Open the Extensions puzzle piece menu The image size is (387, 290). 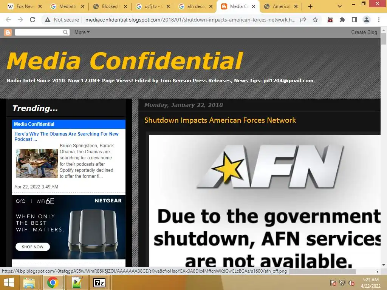342,20
